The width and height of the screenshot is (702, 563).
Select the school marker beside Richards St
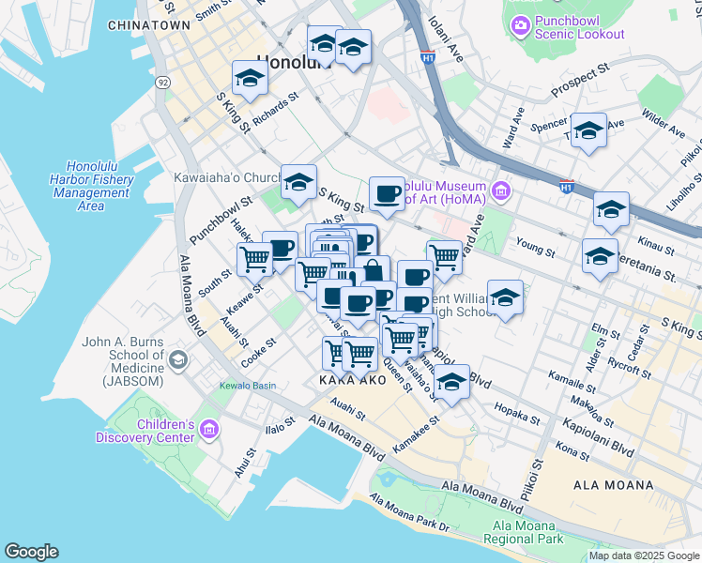(x=250, y=80)
